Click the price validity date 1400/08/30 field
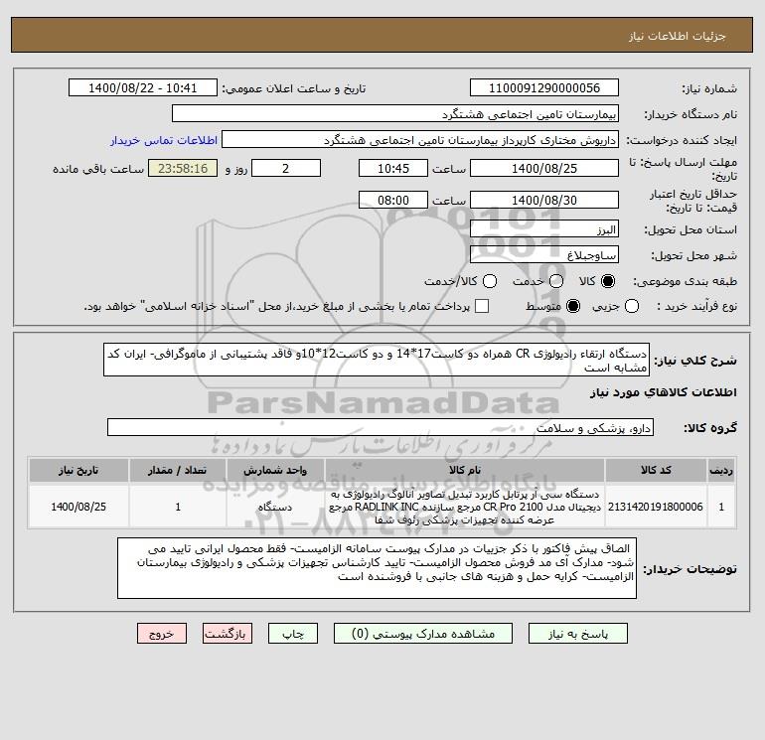This screenshot has height=740, width=765. point(544,200)
